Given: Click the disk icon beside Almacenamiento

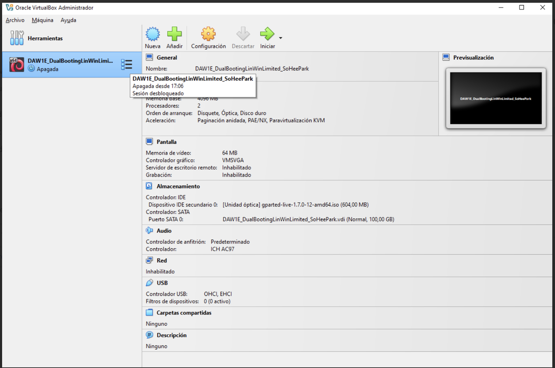Looking at the screenshot, I should (148, 186).
